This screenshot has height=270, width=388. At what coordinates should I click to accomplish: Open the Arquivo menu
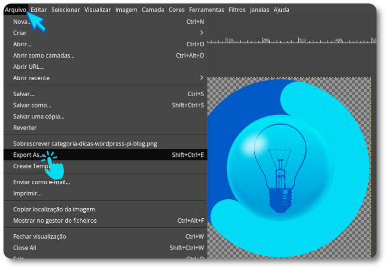coord(15,9)
